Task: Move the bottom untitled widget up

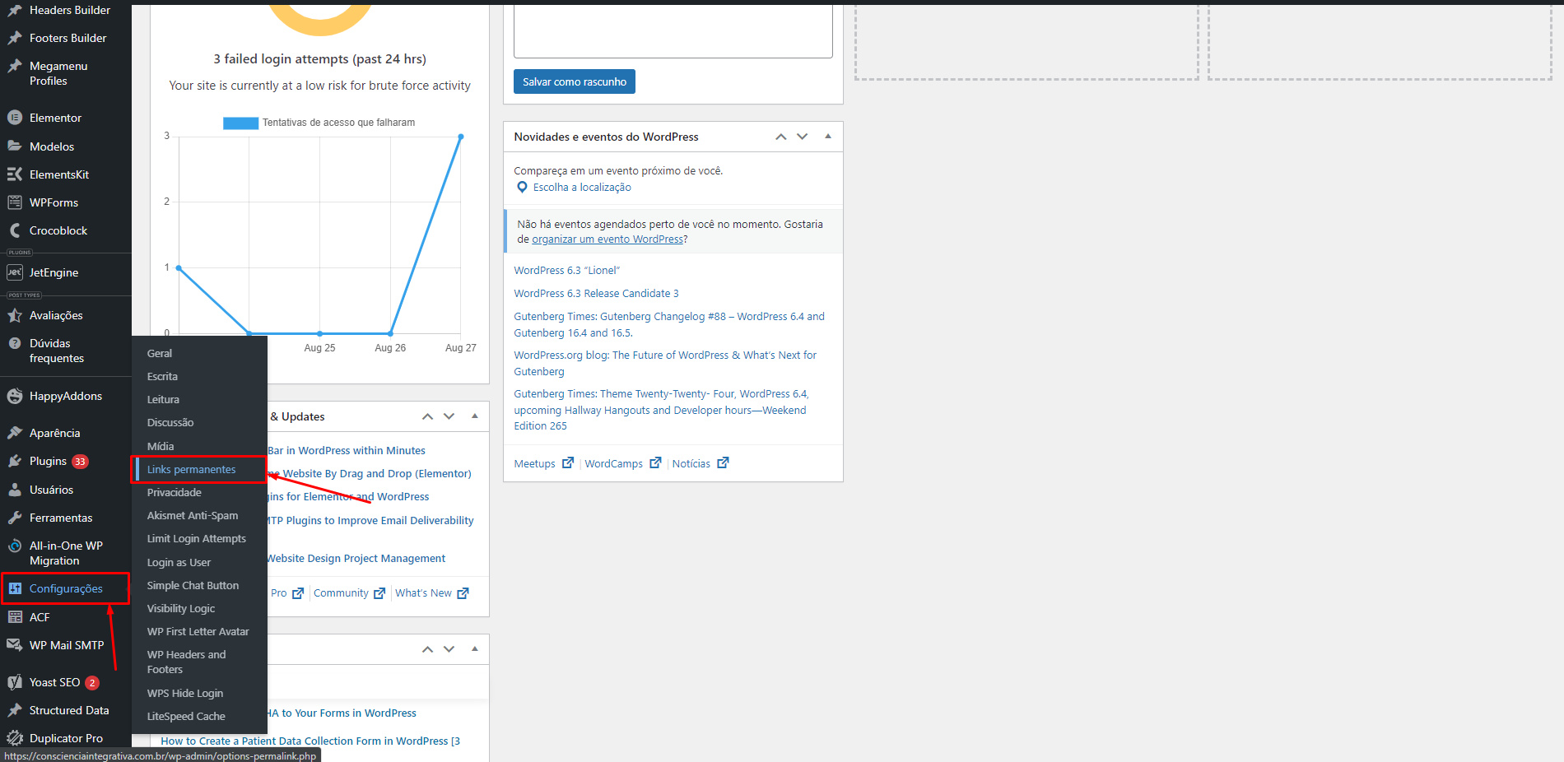Action: (427, 649)
